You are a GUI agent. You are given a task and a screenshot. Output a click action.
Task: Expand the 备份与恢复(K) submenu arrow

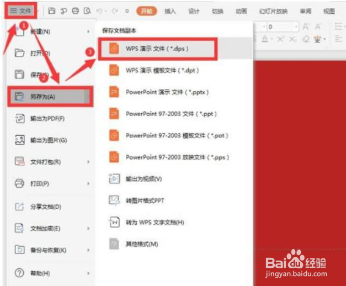[x=88, y=250]
